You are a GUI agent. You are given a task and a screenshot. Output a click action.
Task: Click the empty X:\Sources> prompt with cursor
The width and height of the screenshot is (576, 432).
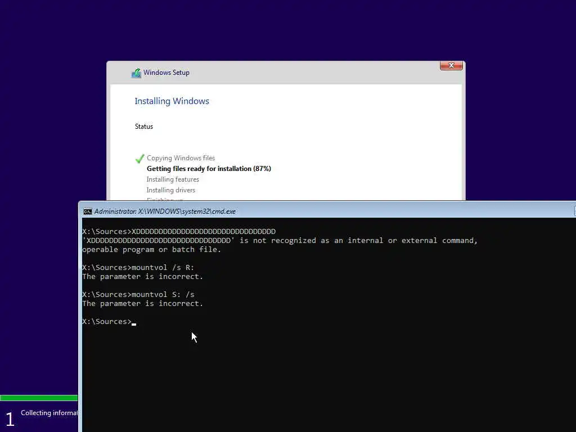(109, 322)
